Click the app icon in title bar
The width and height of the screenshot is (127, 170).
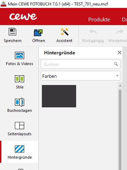3,4
